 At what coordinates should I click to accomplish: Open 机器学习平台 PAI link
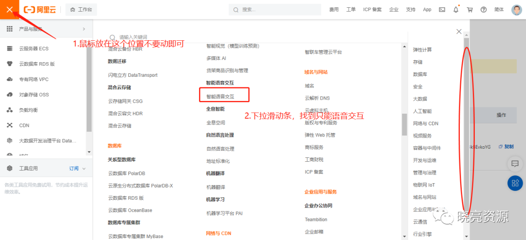coord(225,213)
